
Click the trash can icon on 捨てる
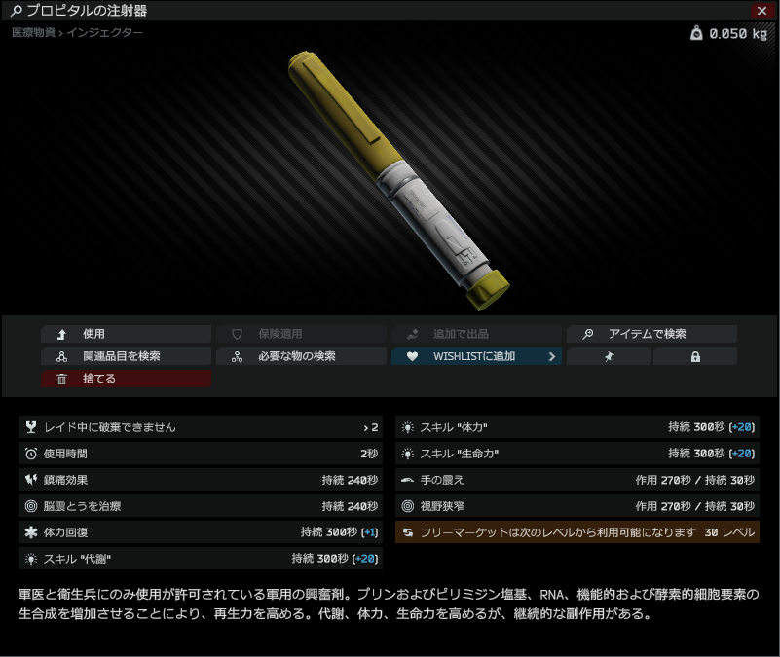[x=61, y=379]
